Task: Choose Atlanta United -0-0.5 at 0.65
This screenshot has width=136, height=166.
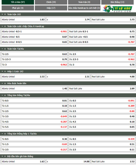Action: pos(34,42)
